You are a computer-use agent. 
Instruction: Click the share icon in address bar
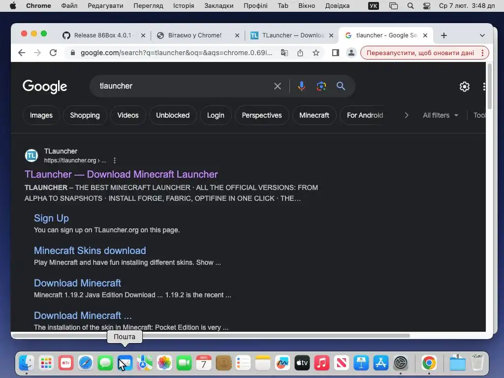tap(300, 53)
